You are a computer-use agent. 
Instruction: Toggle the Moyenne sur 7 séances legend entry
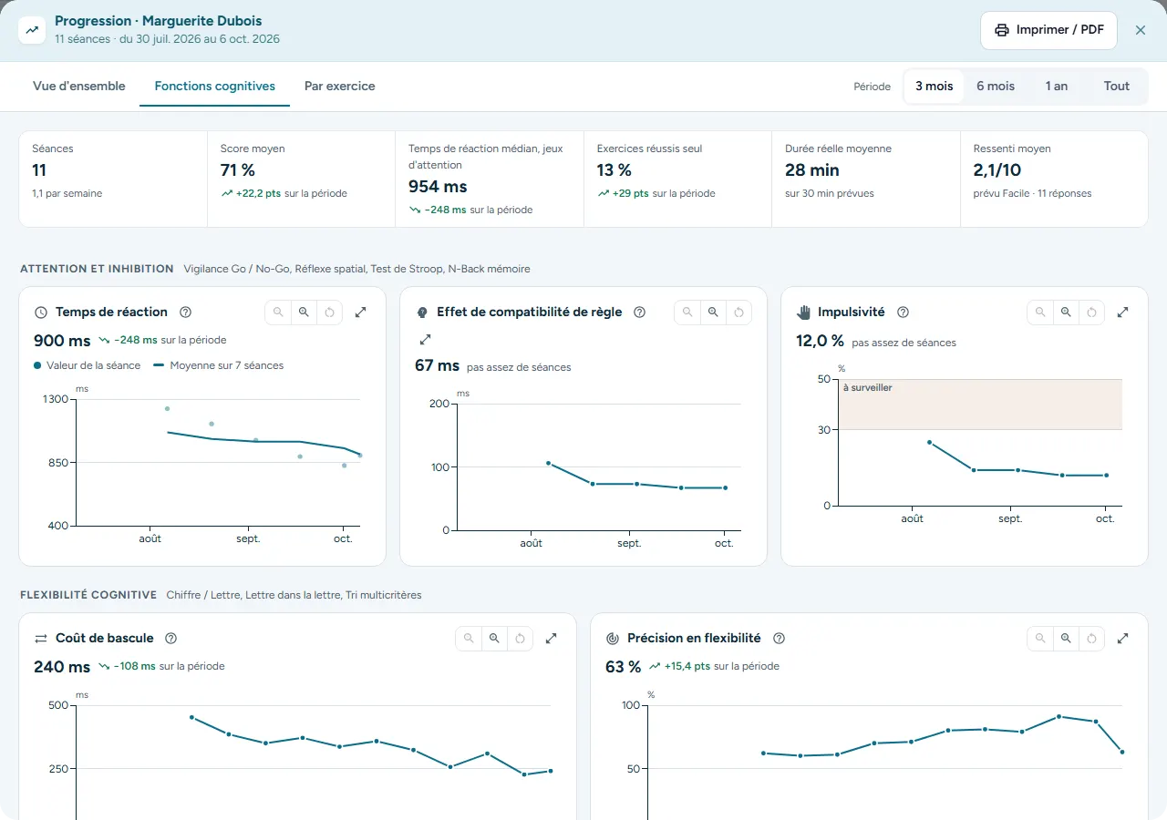(x=219, y=365)
